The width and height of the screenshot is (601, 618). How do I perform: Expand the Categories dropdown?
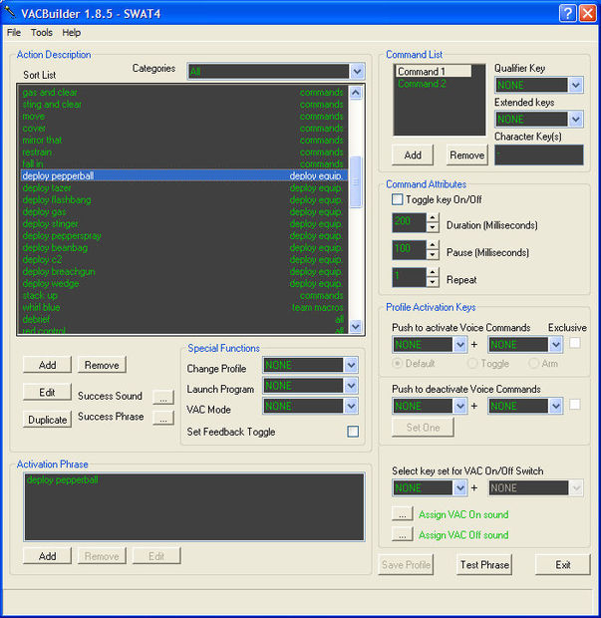[357, 72]
